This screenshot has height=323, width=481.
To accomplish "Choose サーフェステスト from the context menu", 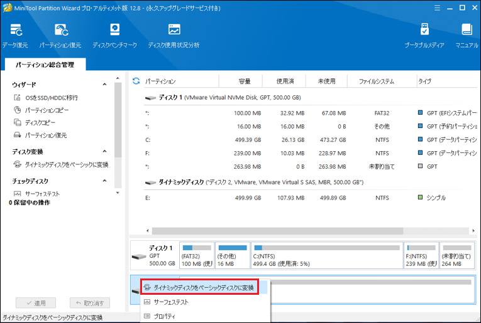I will (170, 302).
